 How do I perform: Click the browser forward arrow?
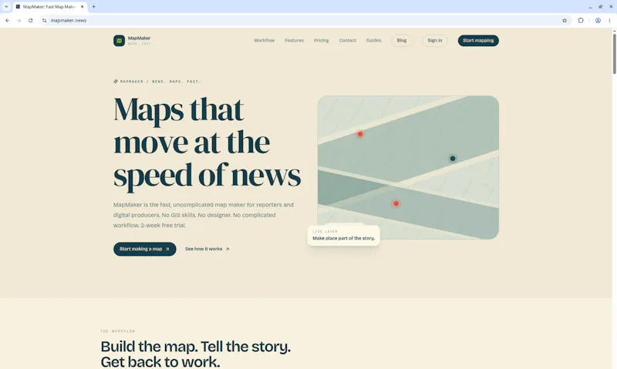[19, 21]
